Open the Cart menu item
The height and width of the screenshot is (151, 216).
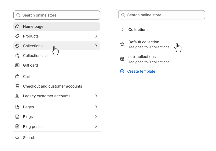coord(57,76)
